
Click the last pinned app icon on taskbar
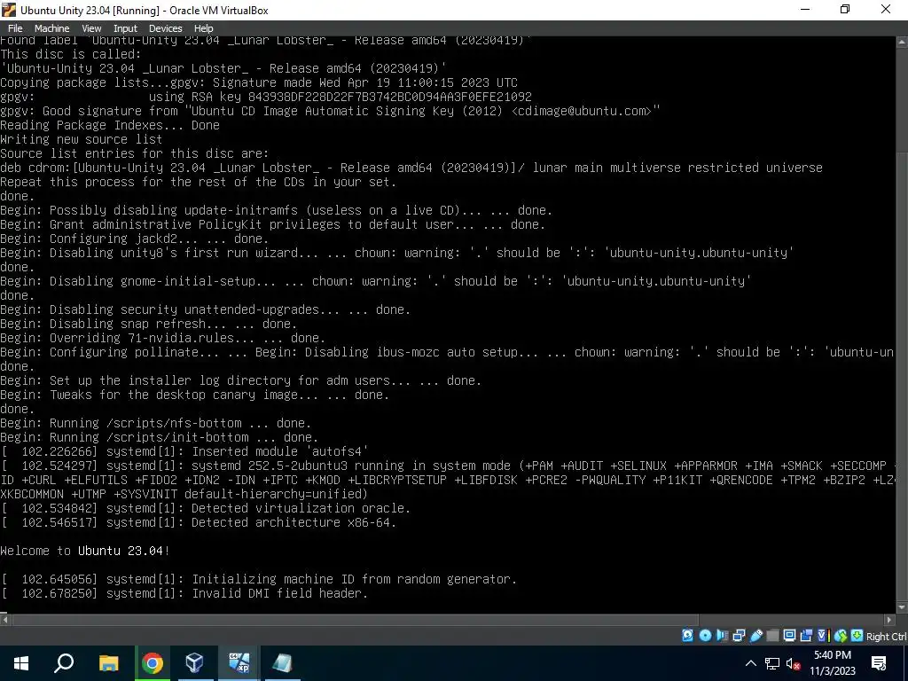pyautogui.click(x=283, y=663)
